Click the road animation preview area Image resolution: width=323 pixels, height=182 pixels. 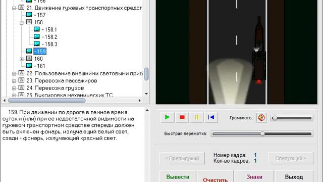[x=237, y=52]
